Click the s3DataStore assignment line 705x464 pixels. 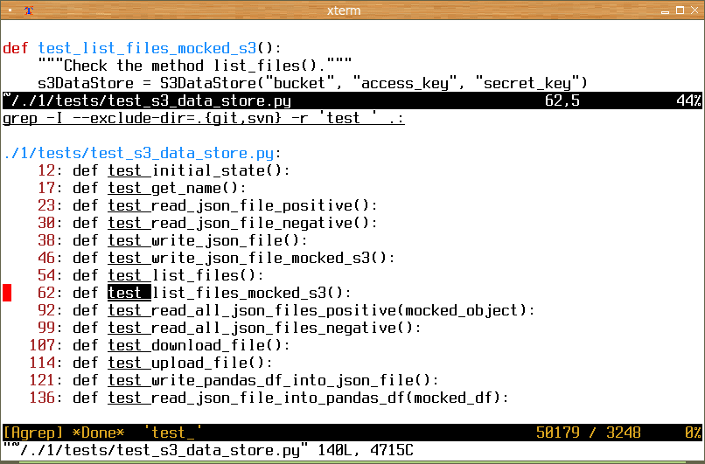(x=312, y=83)
